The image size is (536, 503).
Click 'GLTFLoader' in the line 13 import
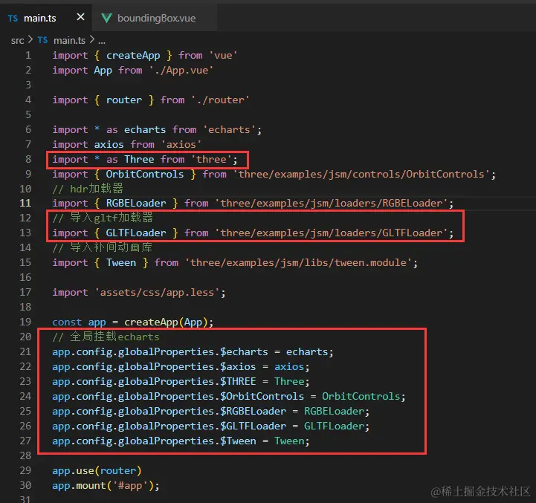coord(136,233)
